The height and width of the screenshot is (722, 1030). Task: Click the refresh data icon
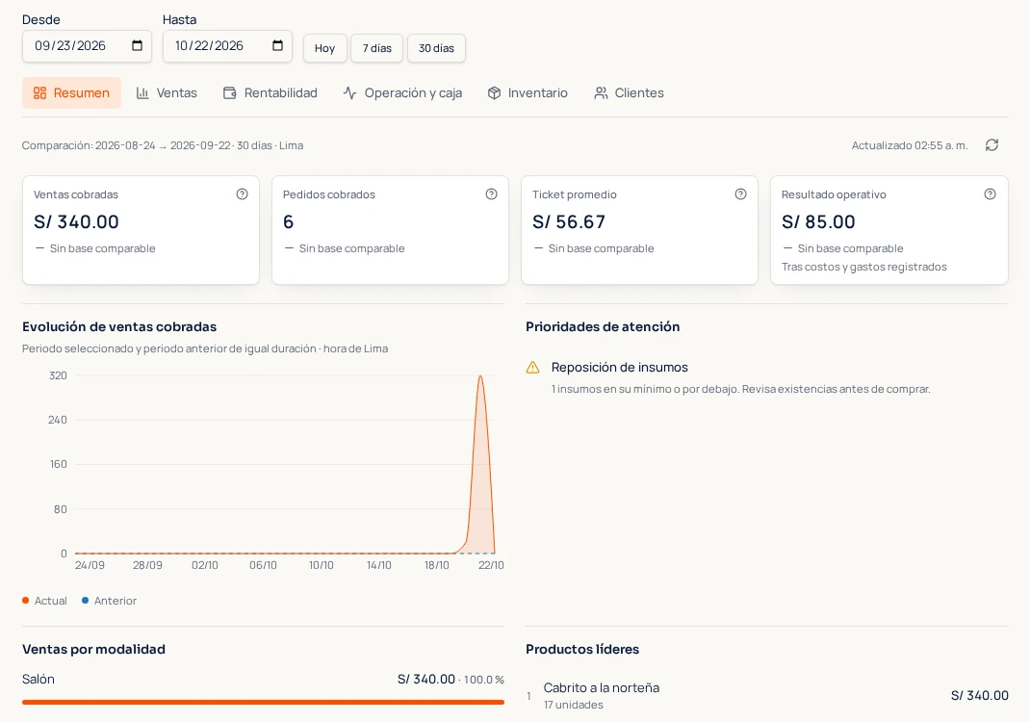pos(991,145)
